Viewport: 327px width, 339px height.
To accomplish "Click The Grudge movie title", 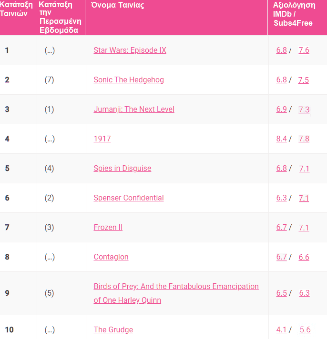I will (113, 330).
